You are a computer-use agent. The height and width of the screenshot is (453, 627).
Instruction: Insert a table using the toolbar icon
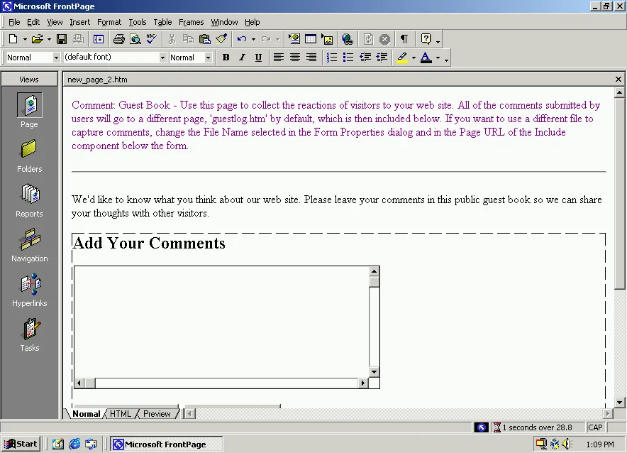coord(310,38)
